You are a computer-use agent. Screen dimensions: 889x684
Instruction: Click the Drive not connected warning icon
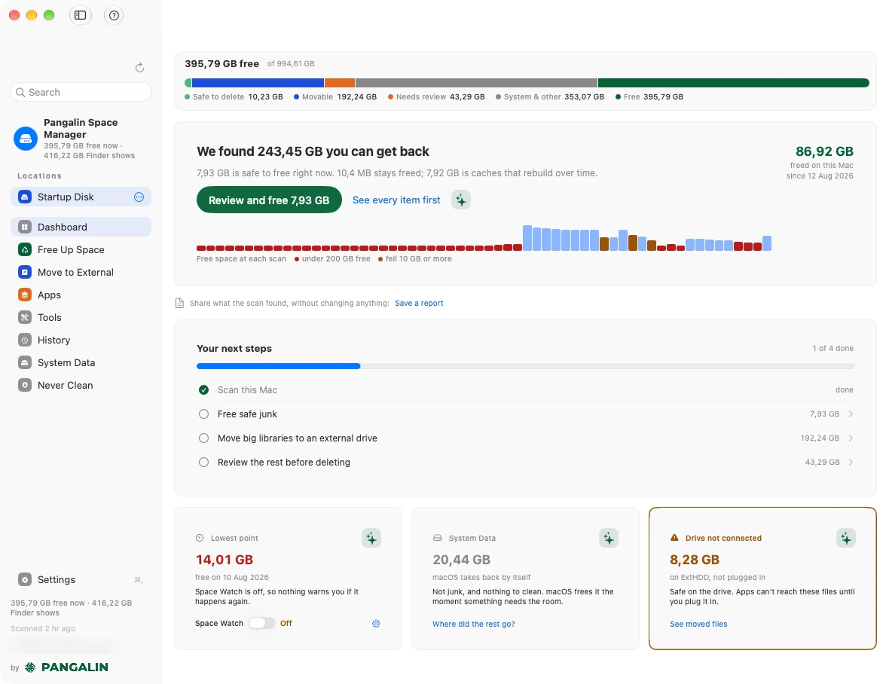tap(674, 538)
